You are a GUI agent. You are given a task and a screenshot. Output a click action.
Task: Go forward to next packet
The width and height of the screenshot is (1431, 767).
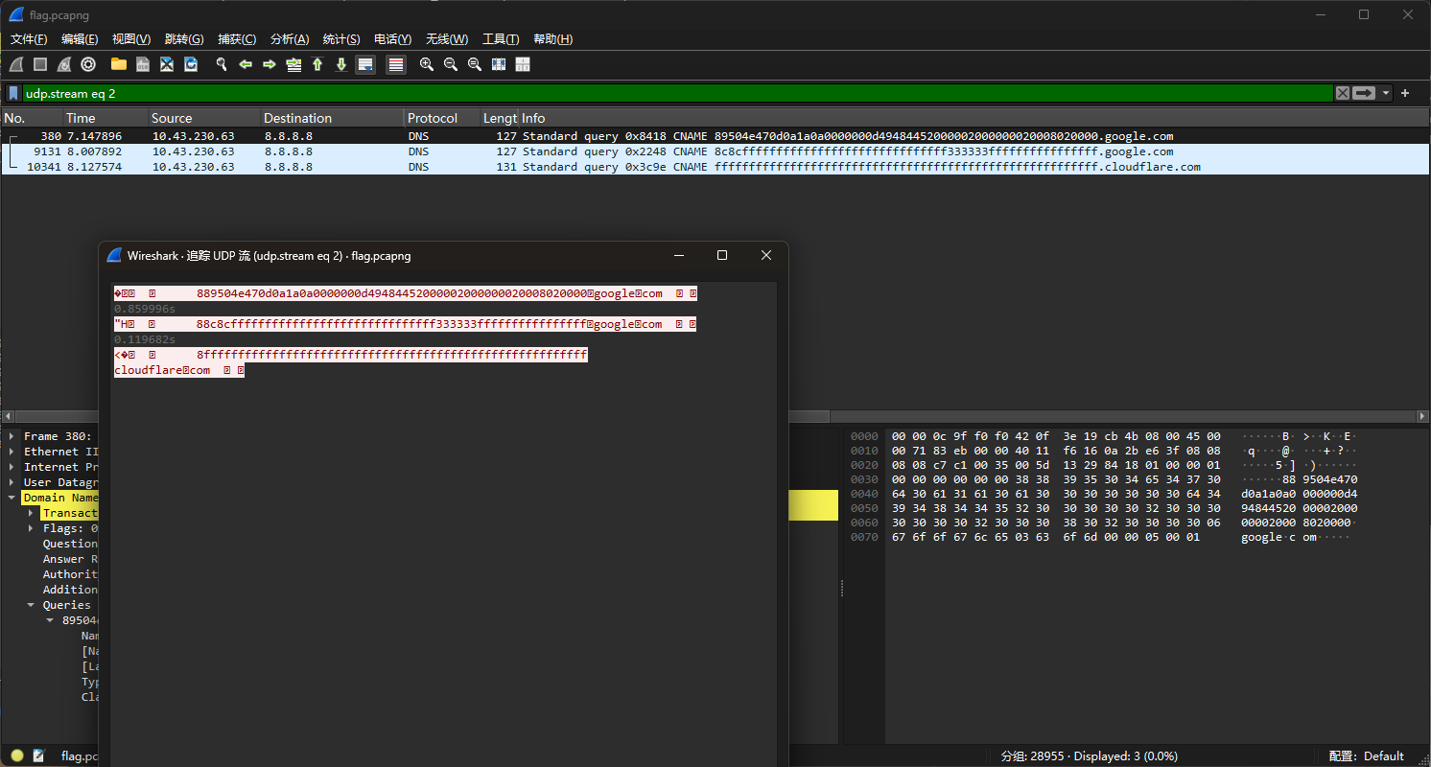270,64
